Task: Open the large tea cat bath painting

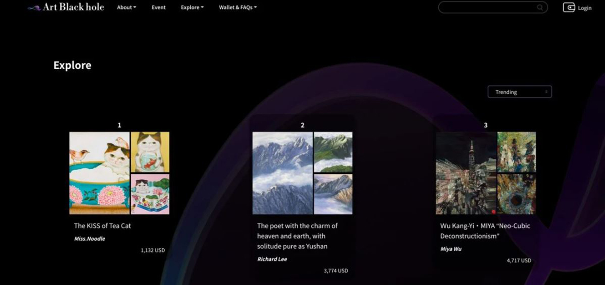Action: pyautogui.click(x=100, y=173)
